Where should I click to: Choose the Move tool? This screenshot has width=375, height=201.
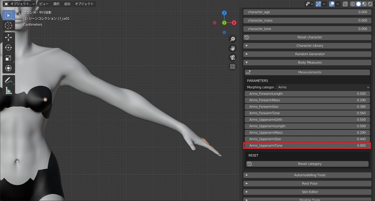coord(8,37)
